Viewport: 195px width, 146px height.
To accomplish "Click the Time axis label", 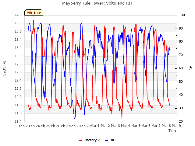I will coord(172,130).
